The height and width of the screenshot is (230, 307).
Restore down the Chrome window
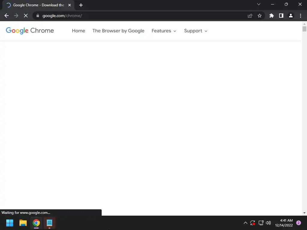(286, 4)
